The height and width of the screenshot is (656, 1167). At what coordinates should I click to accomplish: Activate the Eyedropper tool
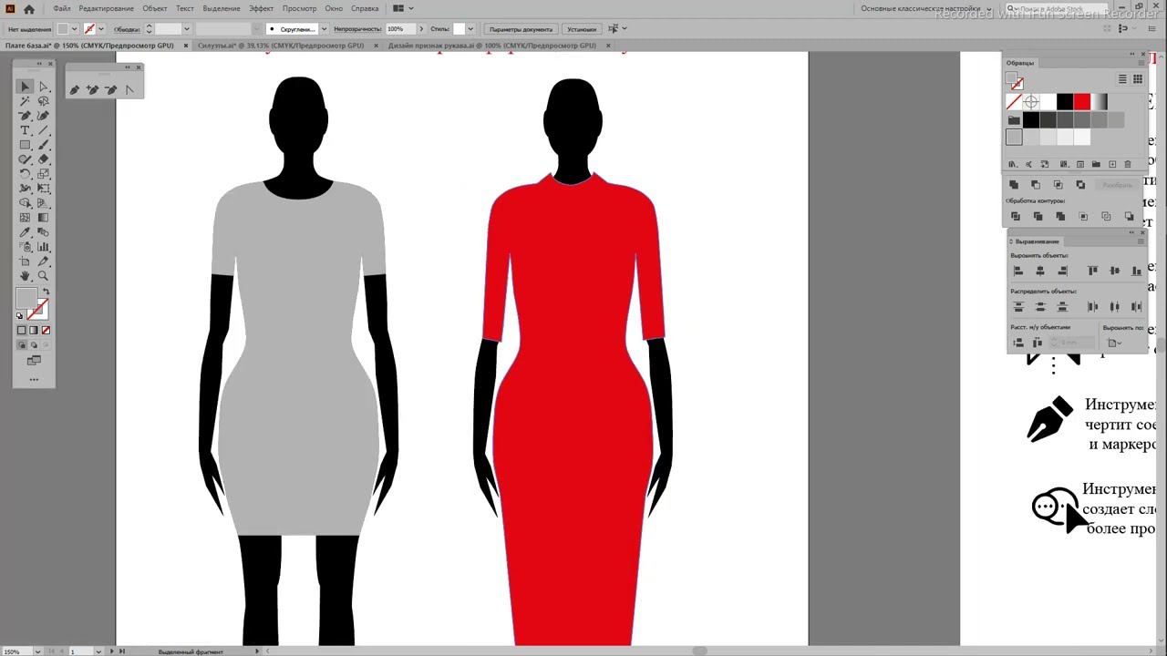click(25, 232)
